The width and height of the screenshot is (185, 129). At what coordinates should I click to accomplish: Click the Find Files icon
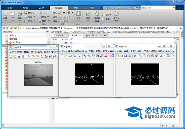26,13
